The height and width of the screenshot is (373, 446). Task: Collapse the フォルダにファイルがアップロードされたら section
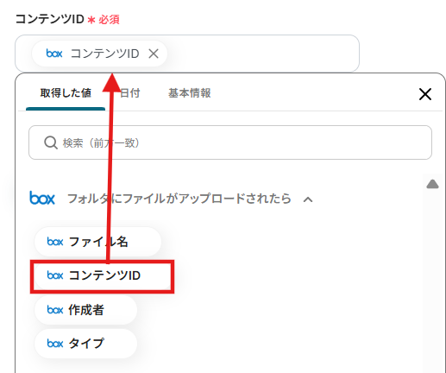(308, 199)
